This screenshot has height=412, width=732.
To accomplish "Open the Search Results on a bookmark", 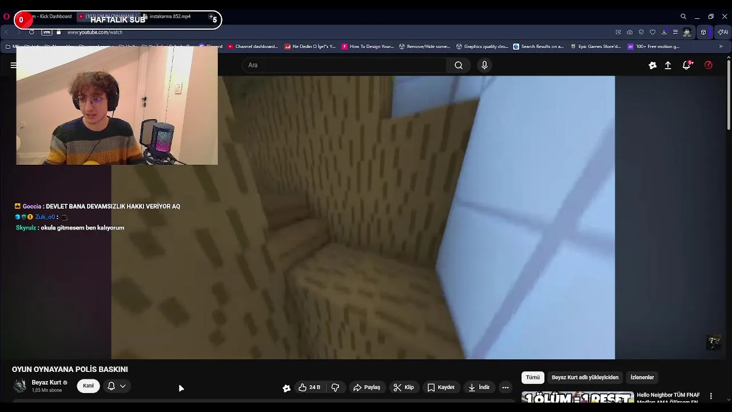I will (x=539, y=46).
